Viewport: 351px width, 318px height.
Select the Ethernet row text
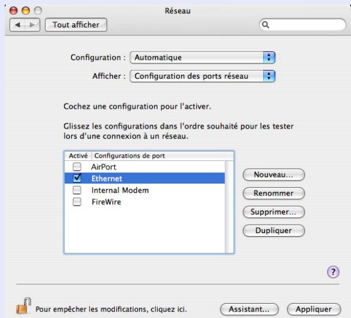107,179
